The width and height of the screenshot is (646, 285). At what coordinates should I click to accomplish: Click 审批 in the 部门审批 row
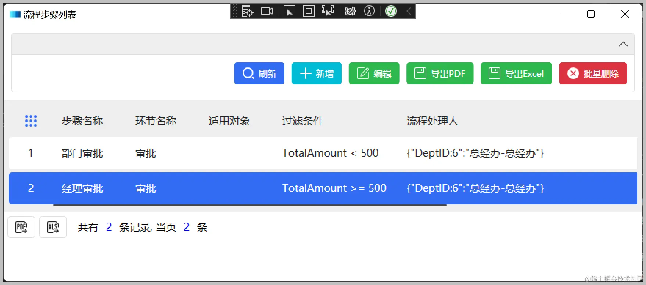146,153
